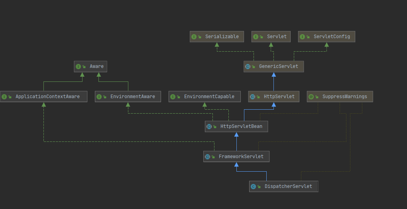407x209 pixels.
Task: Click the interface icon on the ServletConfig node
Action: tap(302, 37)
